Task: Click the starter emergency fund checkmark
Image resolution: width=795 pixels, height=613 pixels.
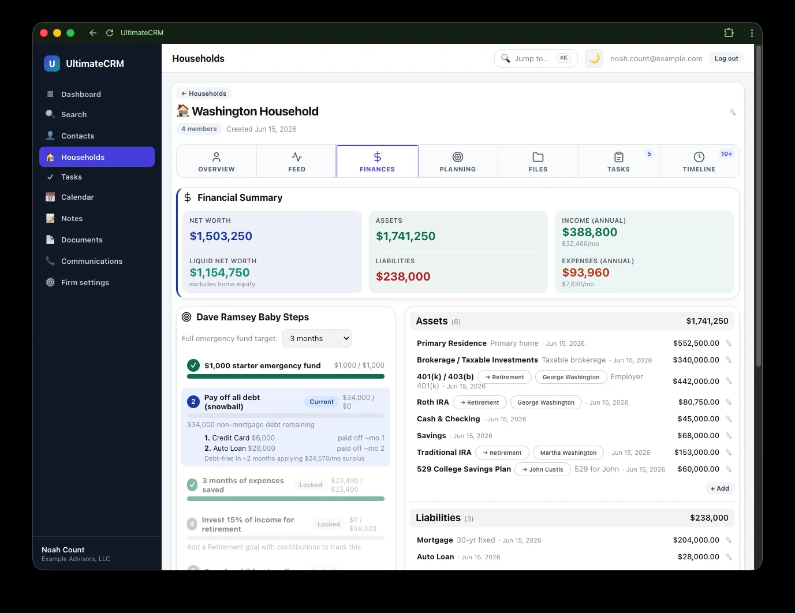Action: 193,365
